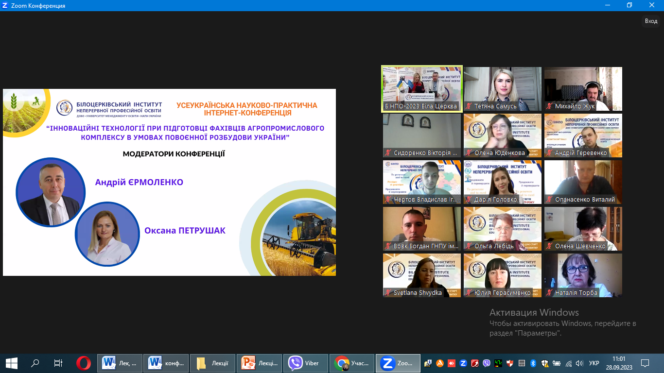The height and width of the screenshot is (373, 664).
Task: Click the Bluetooth tray icon
Action: (533, 363)
